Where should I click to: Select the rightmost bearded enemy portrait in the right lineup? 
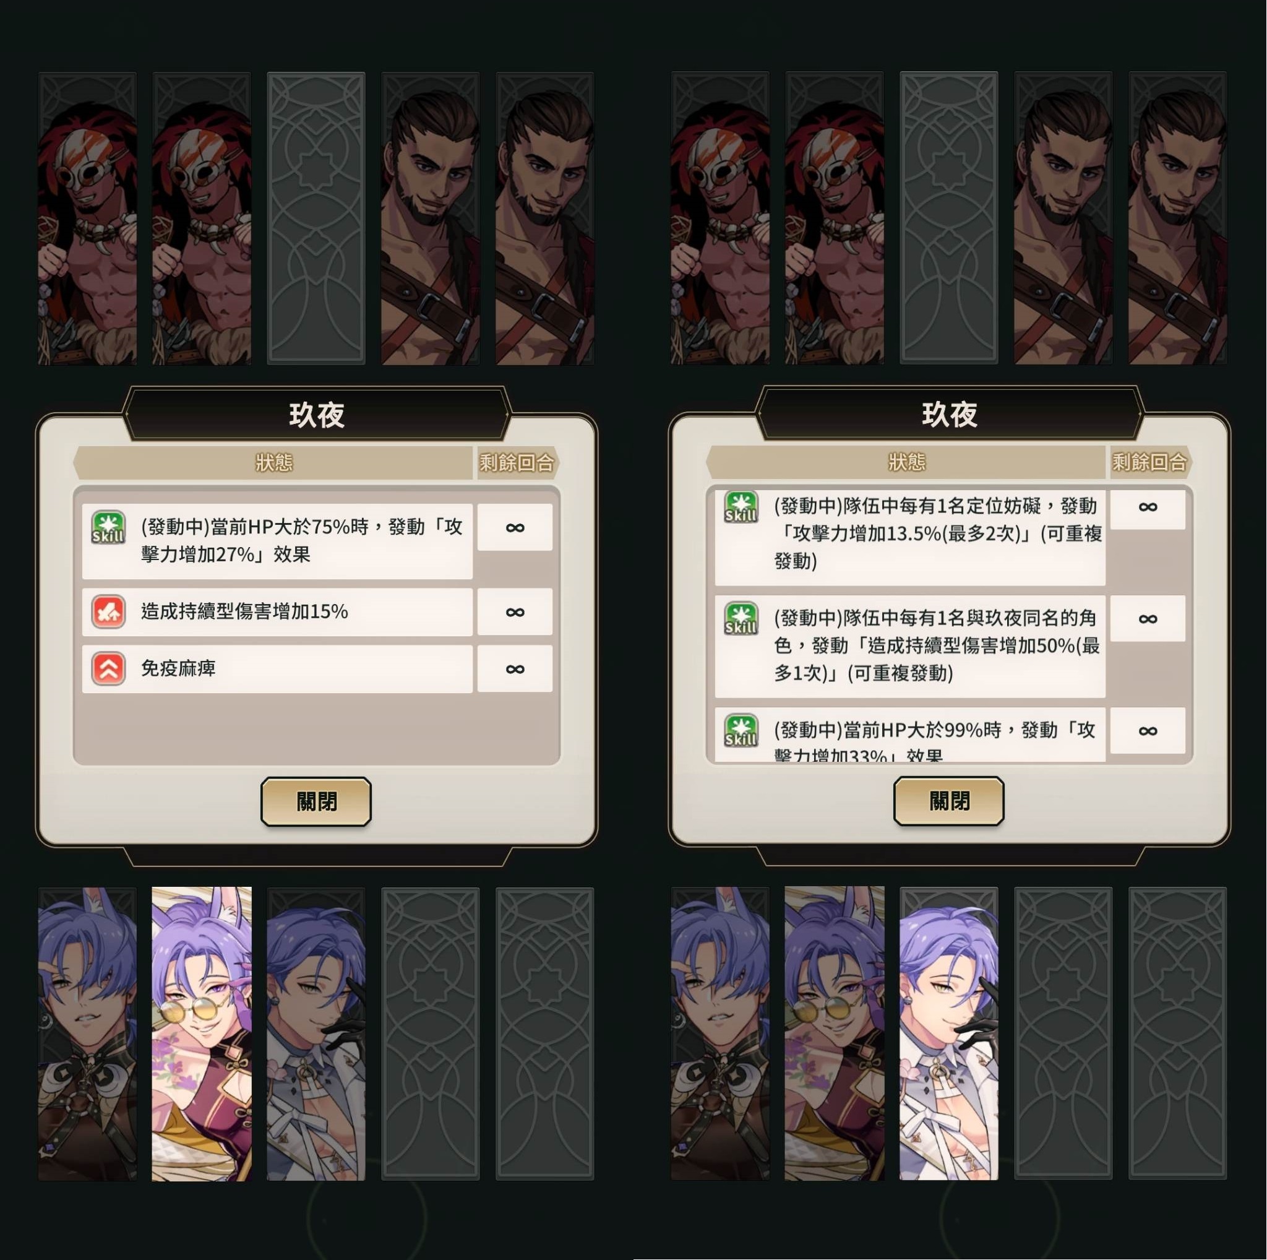(x=1178, y=218)
